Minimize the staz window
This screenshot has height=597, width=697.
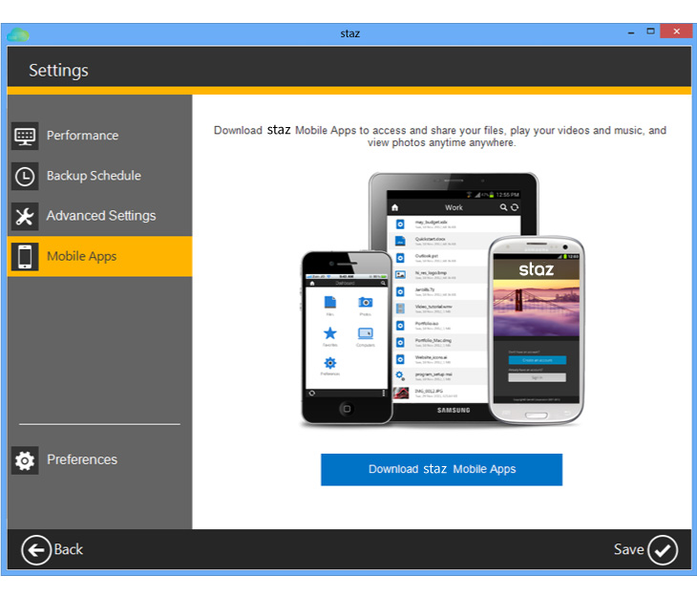coord(631,32)
